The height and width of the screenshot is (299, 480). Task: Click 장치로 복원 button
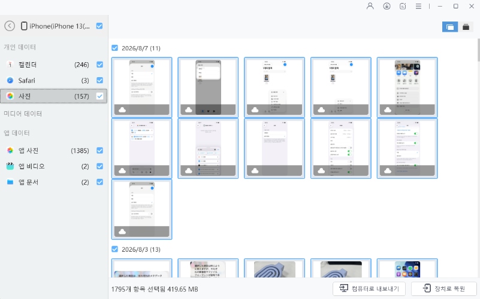444,288
